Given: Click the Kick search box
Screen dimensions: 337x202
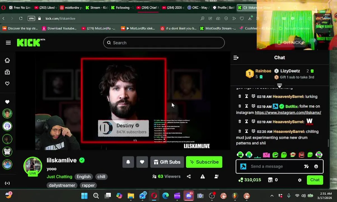Looking at the screenshot, I should pos(164,43).
